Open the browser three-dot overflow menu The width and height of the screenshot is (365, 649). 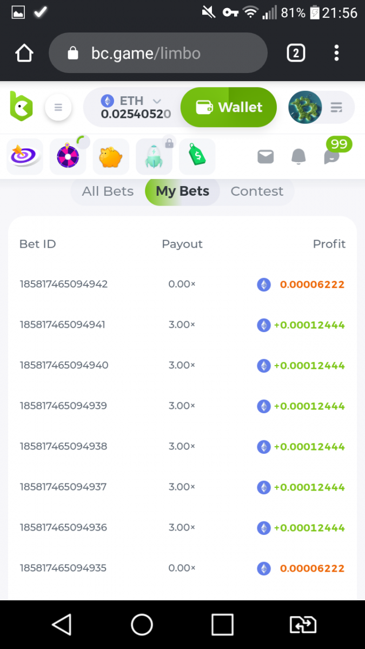(x=336, y=53)
